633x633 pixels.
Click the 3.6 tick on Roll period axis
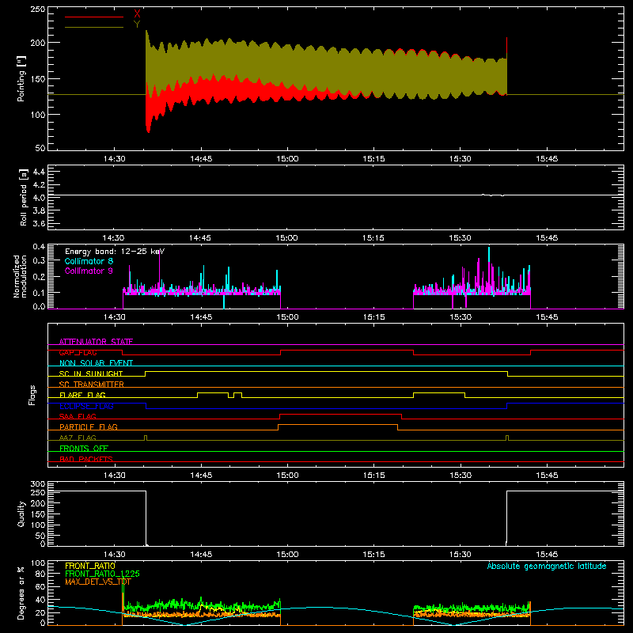[x=39, y=223]
